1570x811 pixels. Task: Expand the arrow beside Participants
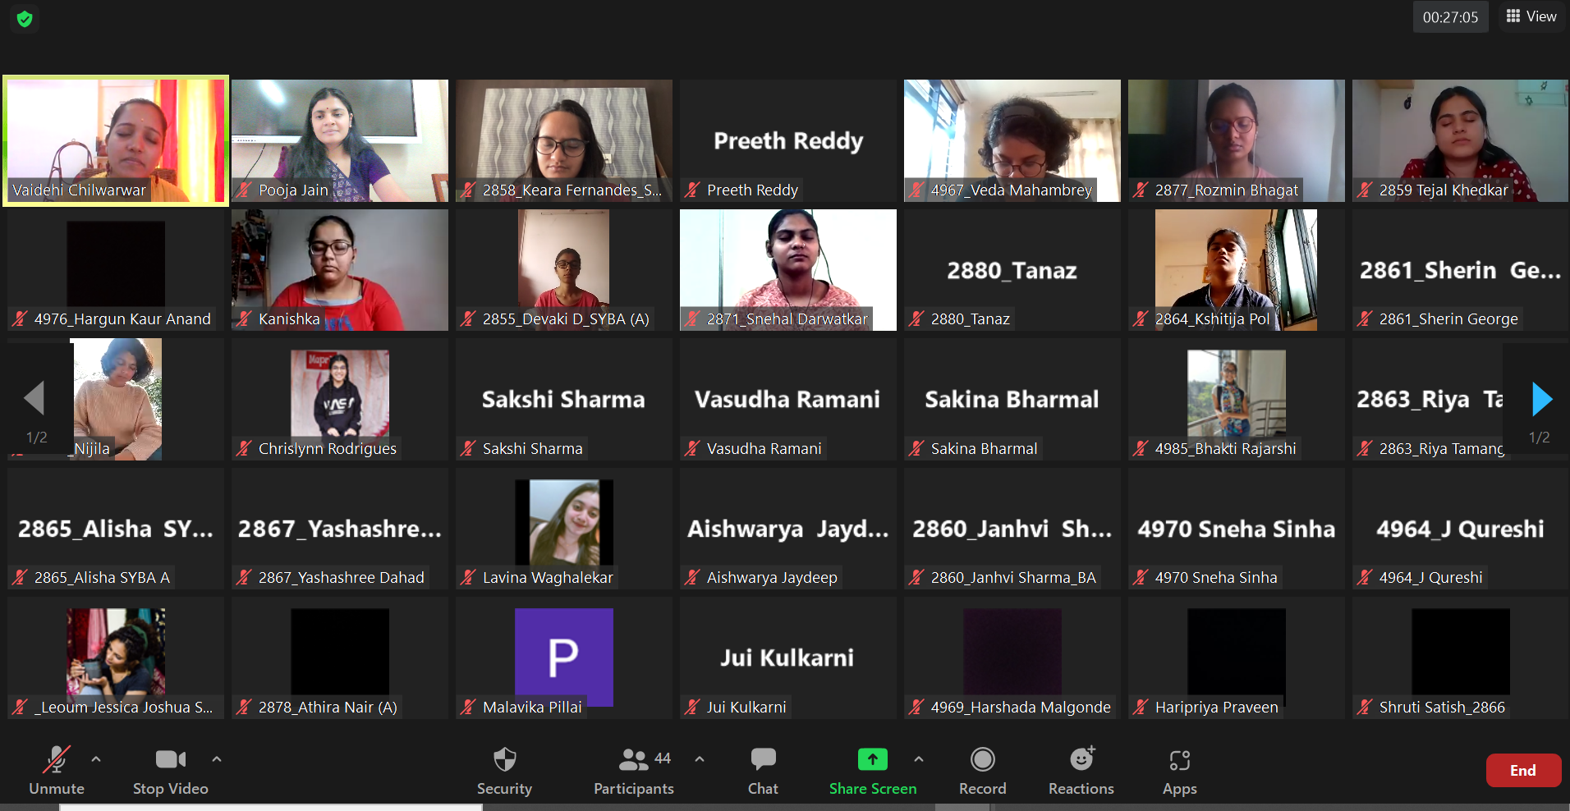click(x=700, y=759)
